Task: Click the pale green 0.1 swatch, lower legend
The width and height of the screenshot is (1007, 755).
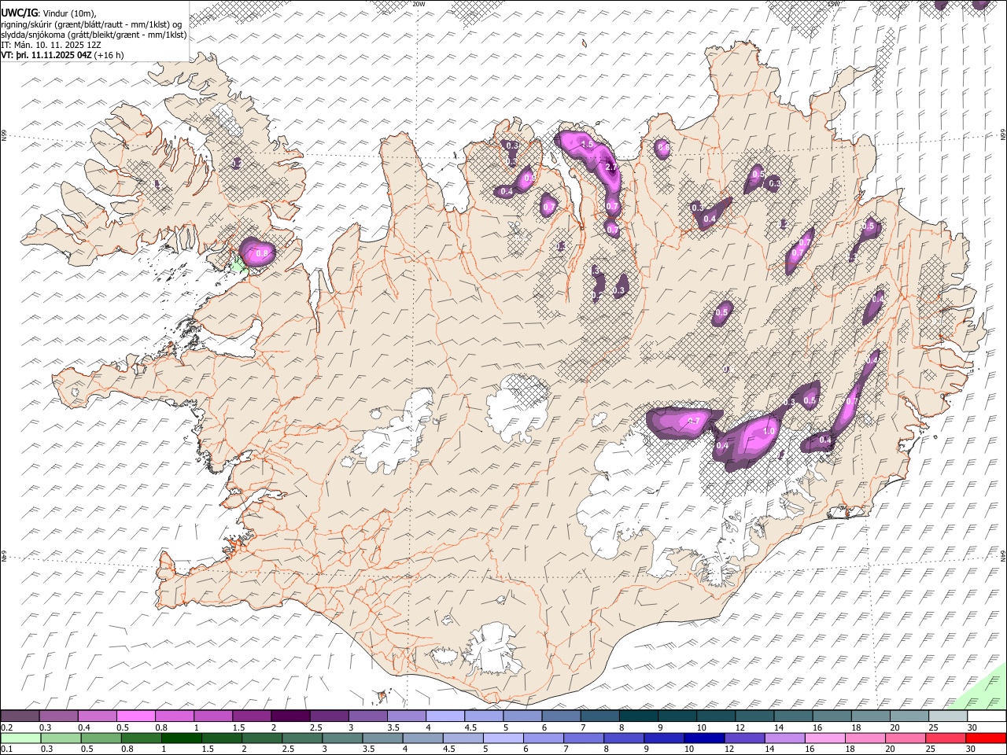Action: (20, 738)
